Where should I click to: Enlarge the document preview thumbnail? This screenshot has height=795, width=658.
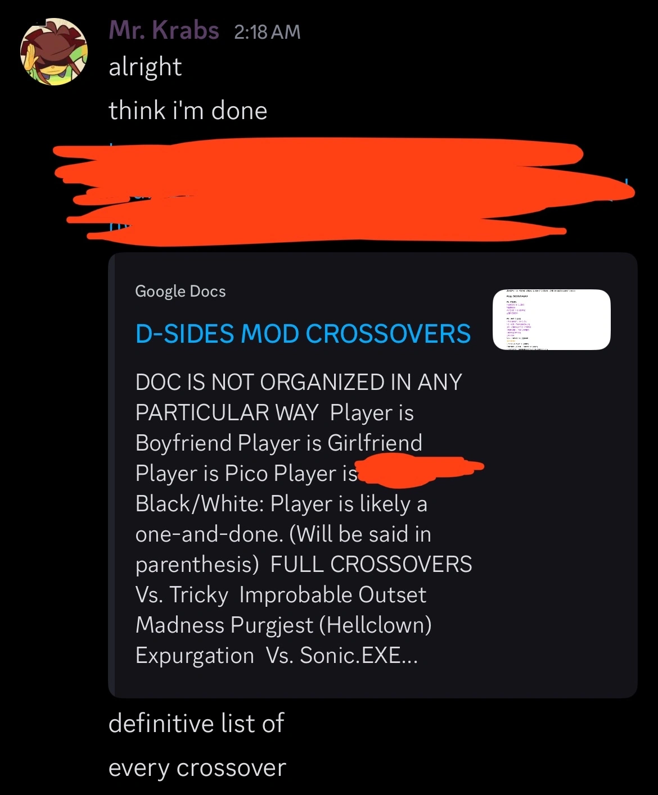click(552, 320)
